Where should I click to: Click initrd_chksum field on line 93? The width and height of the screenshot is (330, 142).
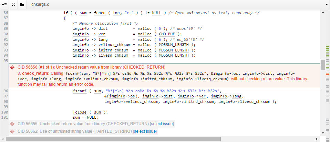point(113,50)
